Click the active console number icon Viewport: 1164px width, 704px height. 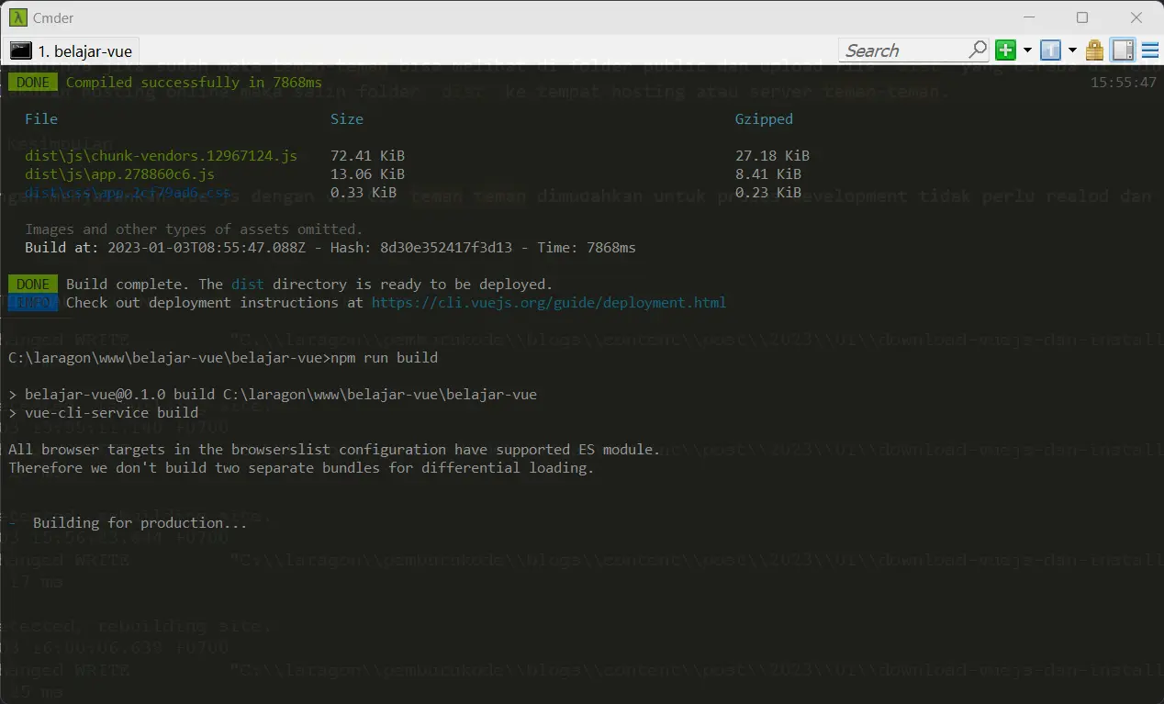click(x=1050, y=50)
